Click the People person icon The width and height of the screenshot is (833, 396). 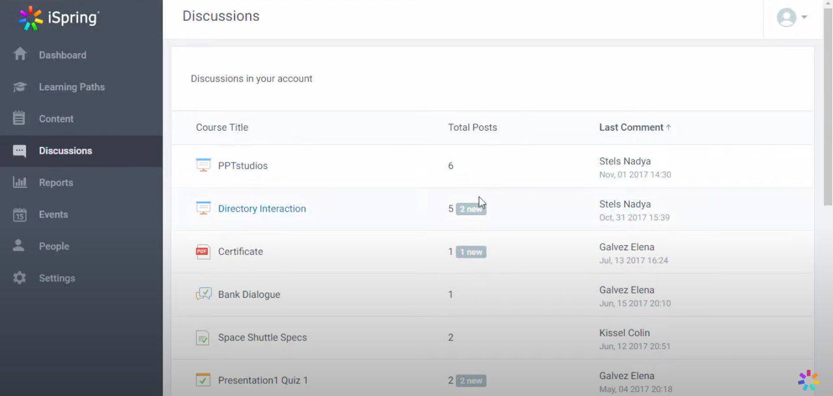(19, 246)
